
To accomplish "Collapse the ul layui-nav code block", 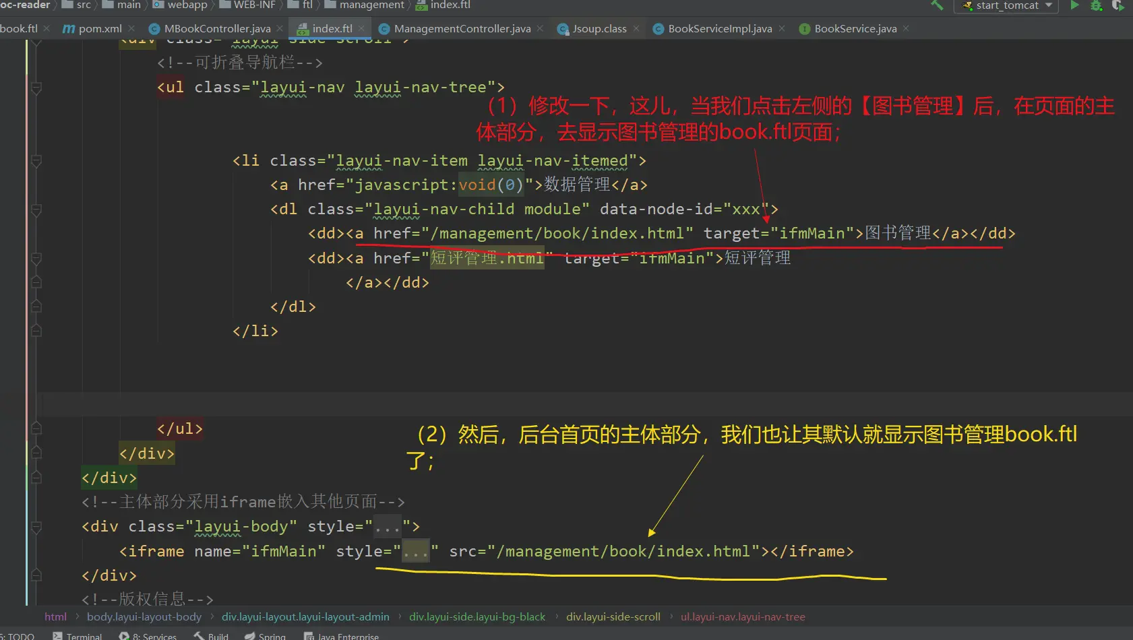I will [36, 88].
